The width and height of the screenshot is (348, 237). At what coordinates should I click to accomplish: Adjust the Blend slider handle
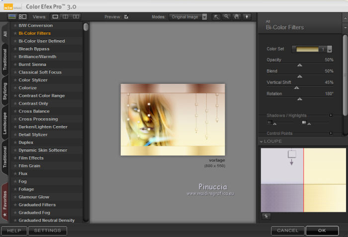point(300,76)
